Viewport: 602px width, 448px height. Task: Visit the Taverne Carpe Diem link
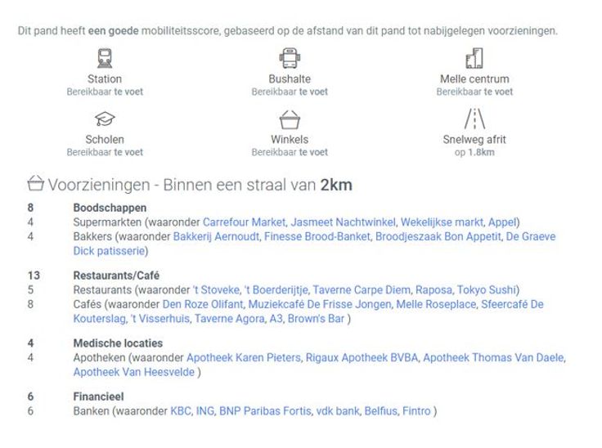tap(361, 290)
